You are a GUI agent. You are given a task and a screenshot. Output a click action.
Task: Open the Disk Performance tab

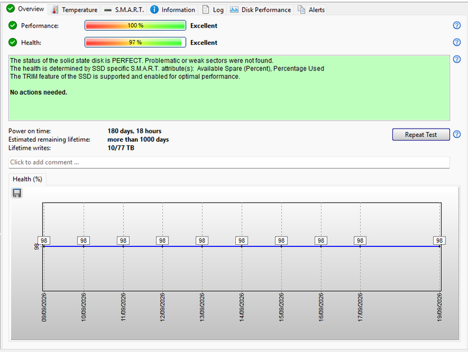click(261, 10)
